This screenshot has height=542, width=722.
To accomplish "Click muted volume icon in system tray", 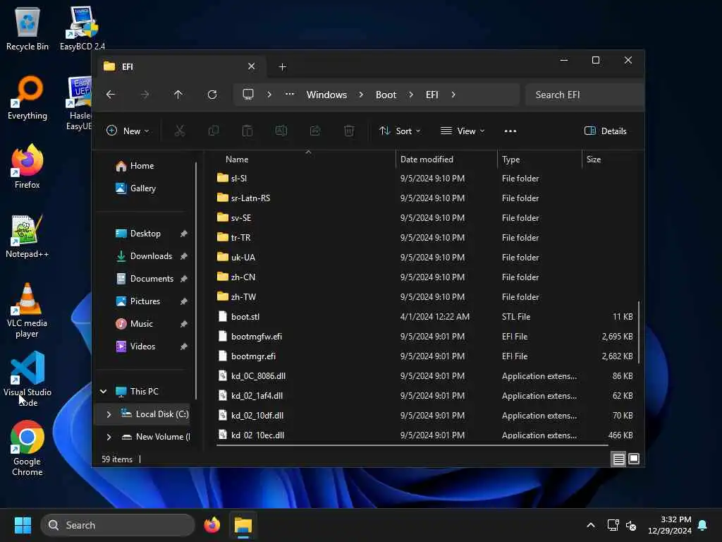I will pos(631,525).
